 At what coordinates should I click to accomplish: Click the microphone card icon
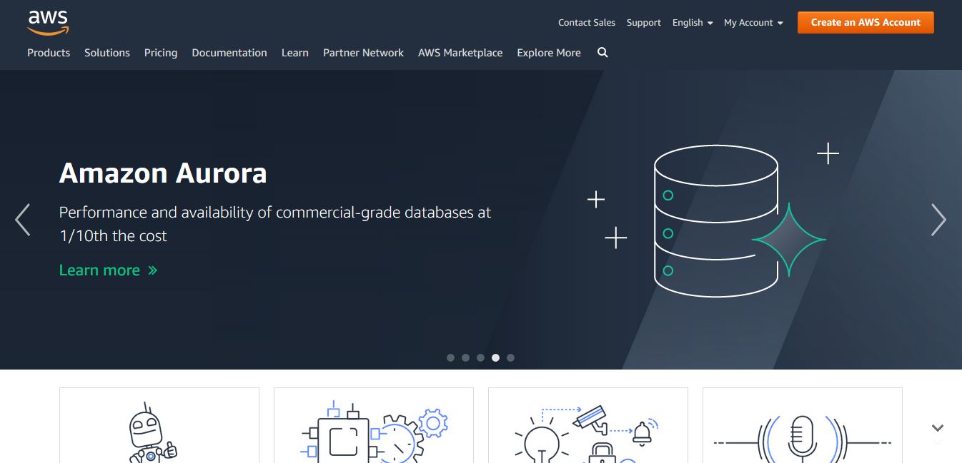click(802, 435)
